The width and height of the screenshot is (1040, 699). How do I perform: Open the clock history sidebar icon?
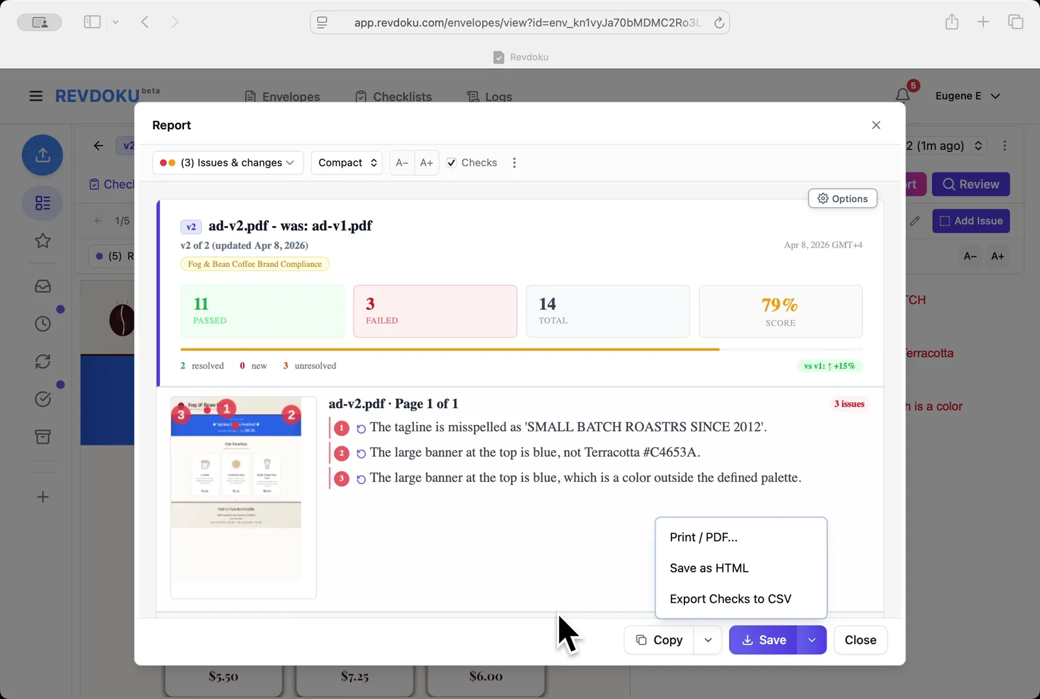(43, 324)
